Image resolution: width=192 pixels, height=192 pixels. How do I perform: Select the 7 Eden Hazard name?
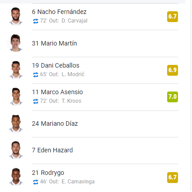click(x=52, y=150)
